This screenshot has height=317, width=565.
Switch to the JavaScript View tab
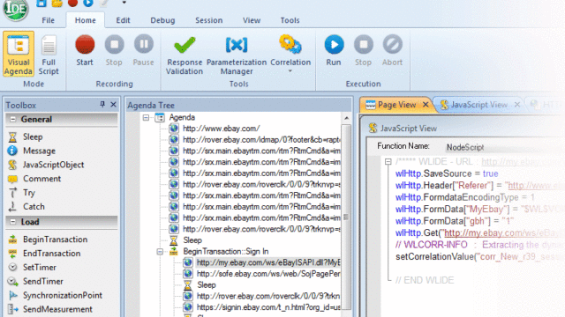pyautogui.click(x=478, y=105)
